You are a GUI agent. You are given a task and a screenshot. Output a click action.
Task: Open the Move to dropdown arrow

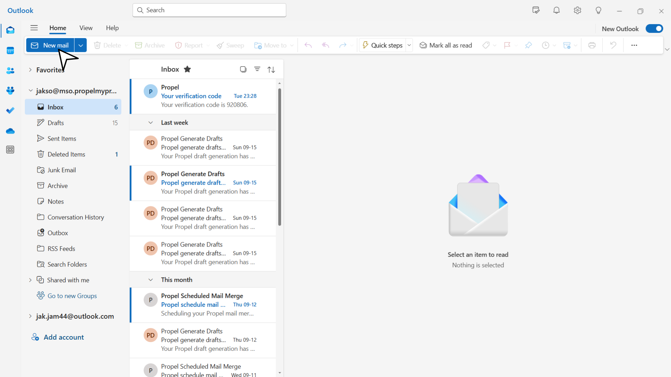pos(292,45)
